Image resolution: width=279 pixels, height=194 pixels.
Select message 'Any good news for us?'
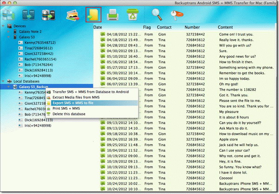(x=237, y=56)
